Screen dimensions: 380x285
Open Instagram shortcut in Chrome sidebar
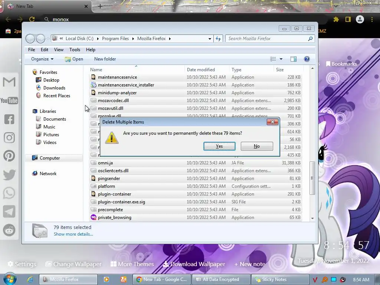click(x=9, y=138)
